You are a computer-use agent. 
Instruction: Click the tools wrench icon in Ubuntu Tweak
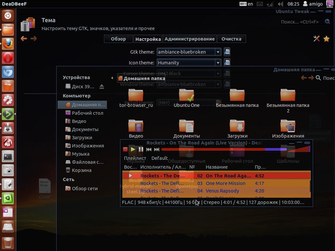tap(316, 39)
